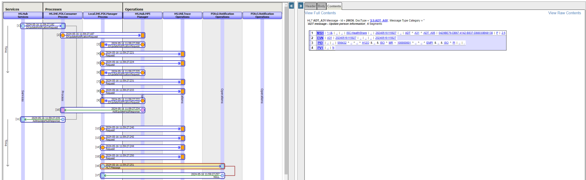Click the pink square icon on message 10
Screen dimensions: 586x180
tap(63, 110)
